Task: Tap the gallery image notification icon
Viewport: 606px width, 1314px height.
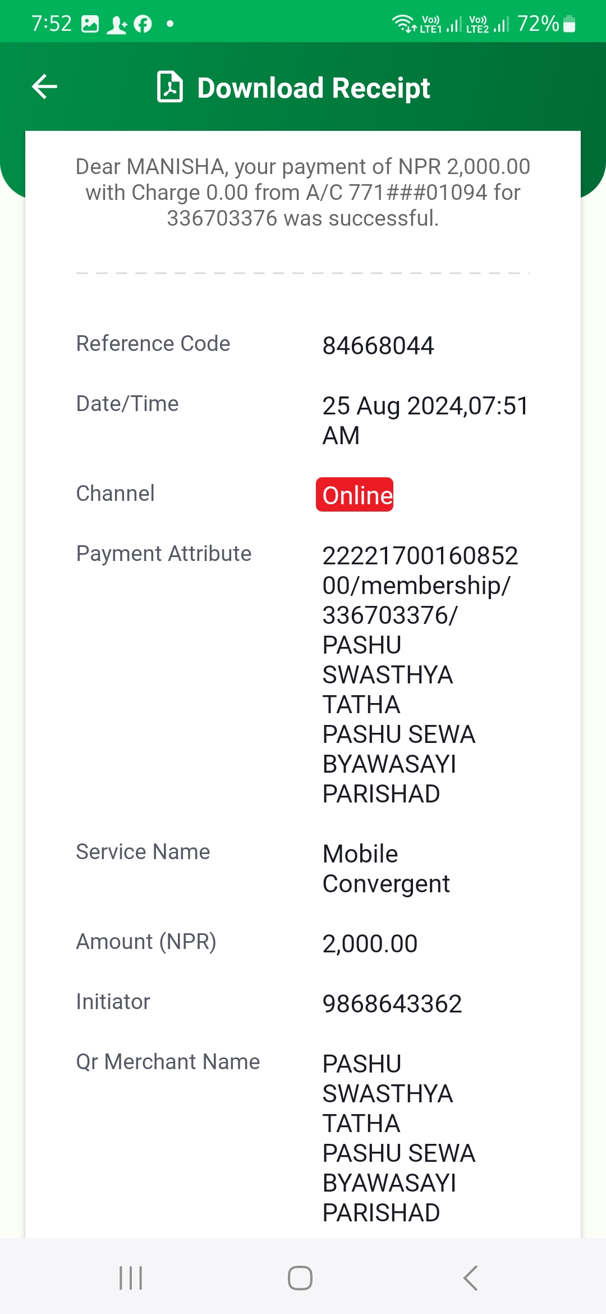Action: 90,24
